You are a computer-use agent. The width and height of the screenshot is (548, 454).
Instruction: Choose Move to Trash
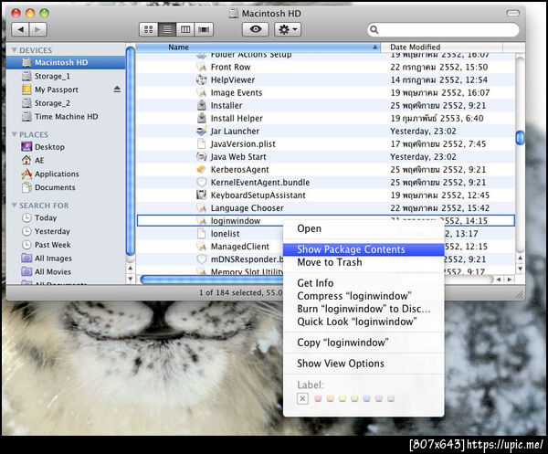click(364, 262)
